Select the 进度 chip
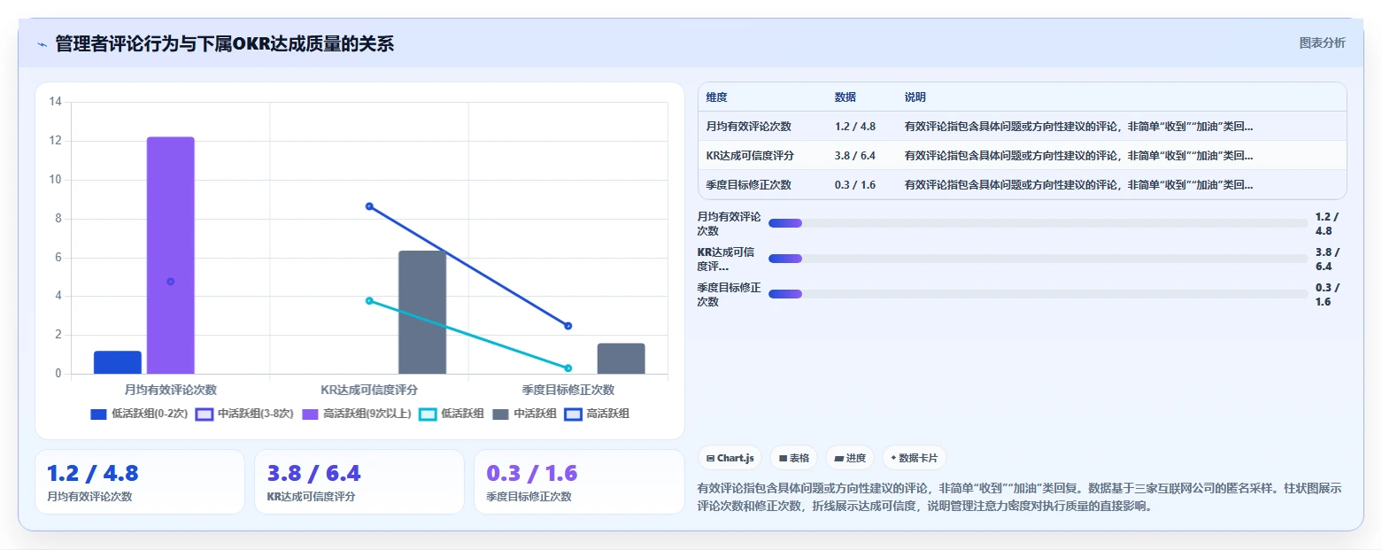The height and width of the screenshot is (550, 1382). (x=850, y=458)
